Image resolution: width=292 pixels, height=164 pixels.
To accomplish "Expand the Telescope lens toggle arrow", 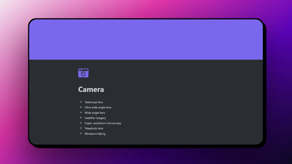I will point(81,102).
